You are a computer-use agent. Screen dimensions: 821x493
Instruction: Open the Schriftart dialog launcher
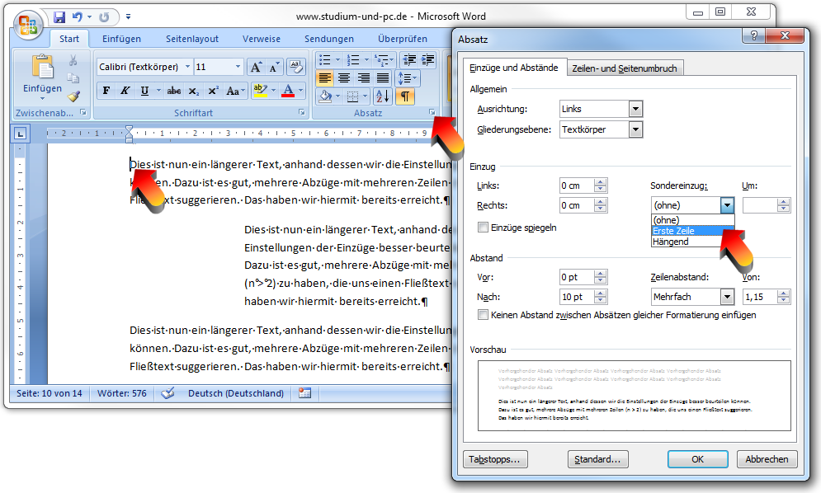302,112
